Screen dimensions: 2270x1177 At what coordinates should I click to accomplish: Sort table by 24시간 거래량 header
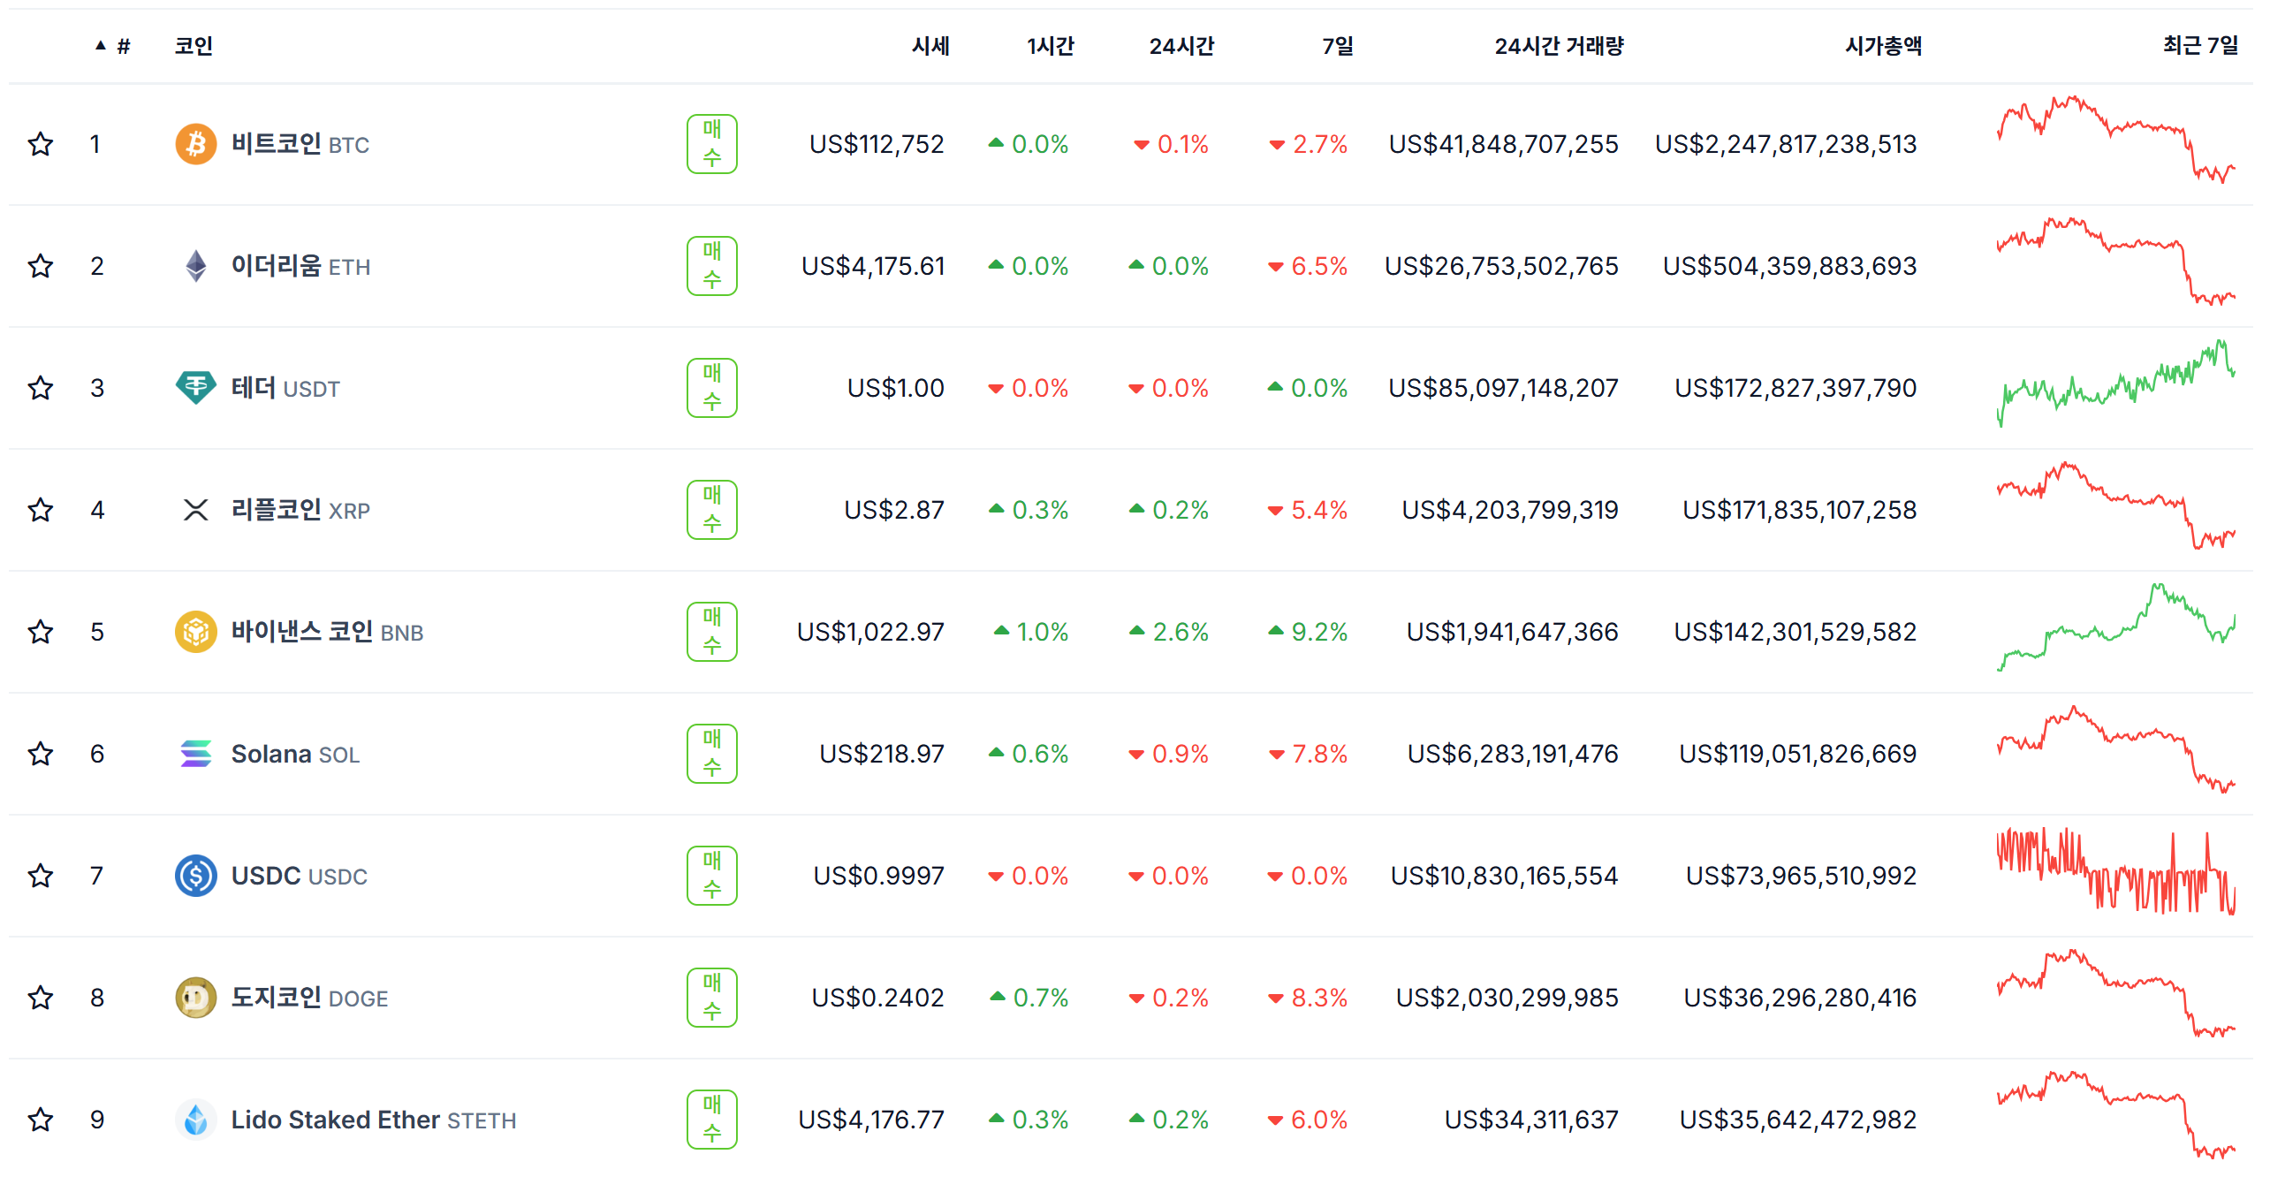[1559, 46]
